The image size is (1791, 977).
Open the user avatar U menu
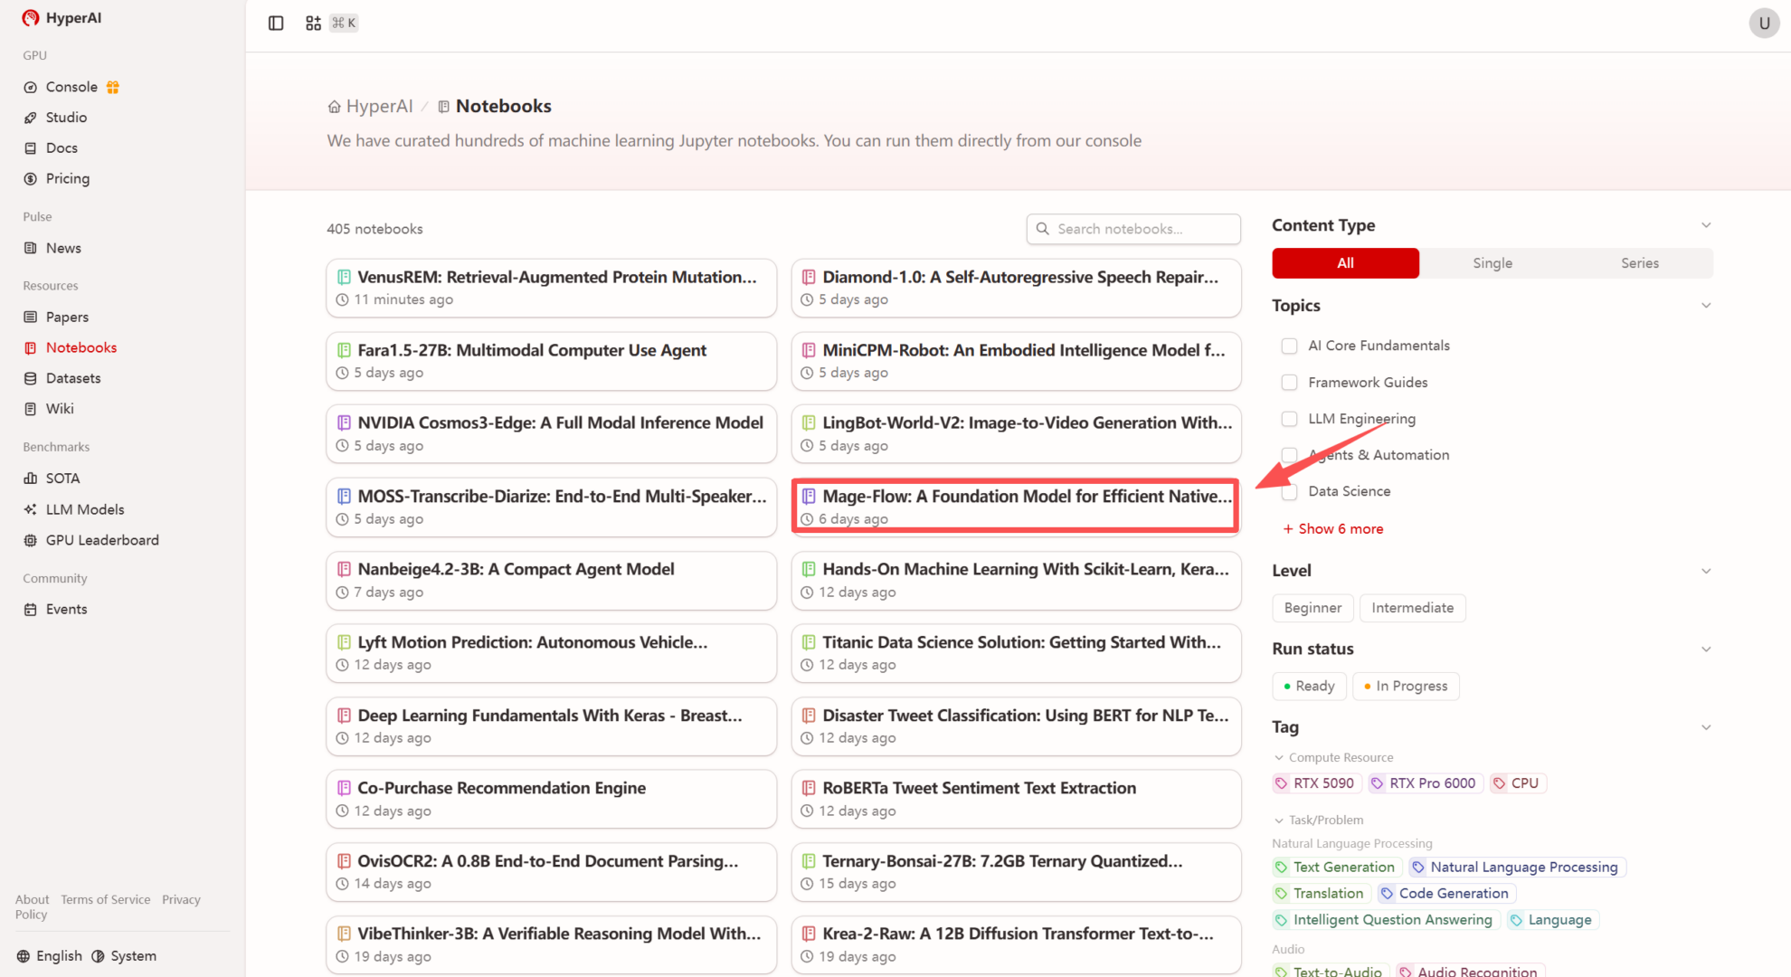tap(1764, 24)
